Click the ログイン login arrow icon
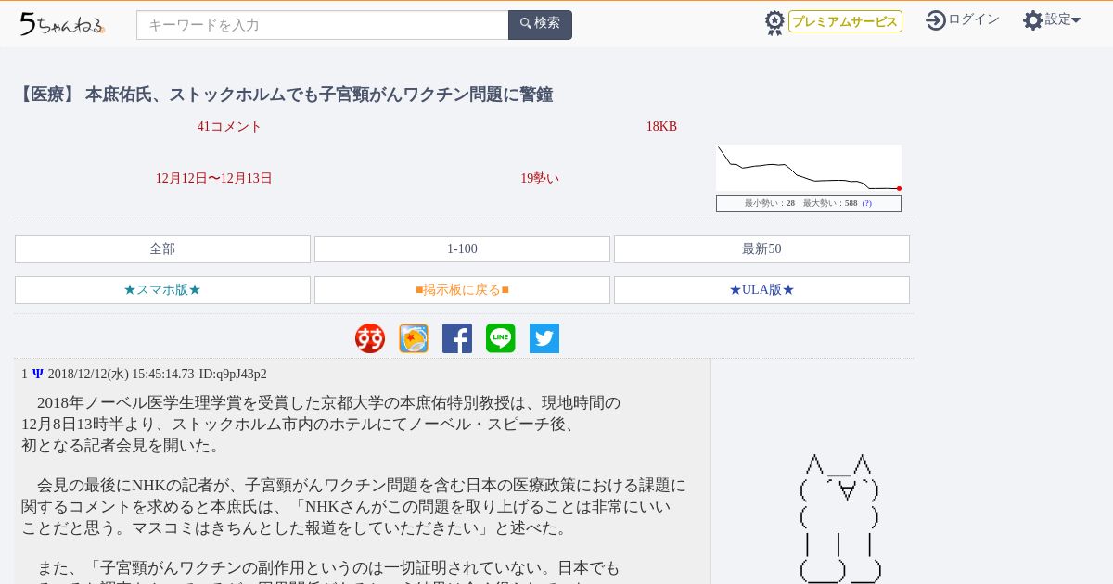Viewport: 1113px width, 584px height. pos(936,19)
